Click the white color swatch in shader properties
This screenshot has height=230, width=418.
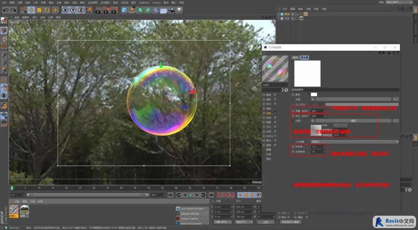(x=314, y=94)
